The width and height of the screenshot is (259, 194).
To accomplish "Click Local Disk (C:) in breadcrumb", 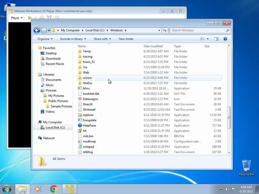I will [95, 30].
